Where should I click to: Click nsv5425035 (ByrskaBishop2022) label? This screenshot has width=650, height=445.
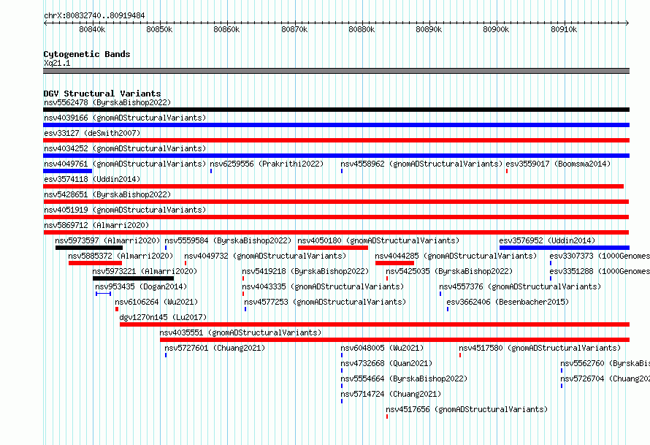click(x=449, y=271)
